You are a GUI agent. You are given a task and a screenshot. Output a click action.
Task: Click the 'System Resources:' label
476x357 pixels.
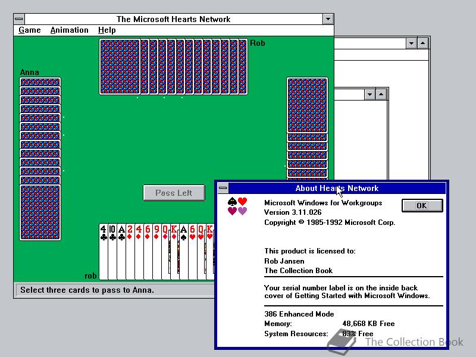tap(296, 334)
